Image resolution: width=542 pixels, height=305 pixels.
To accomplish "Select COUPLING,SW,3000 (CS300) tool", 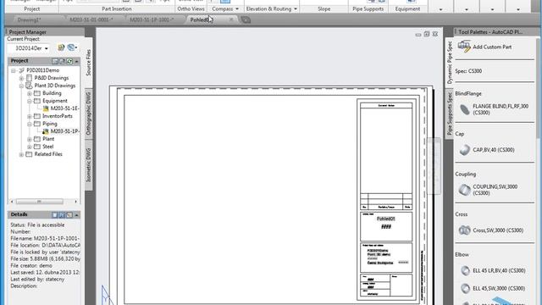I will (x=489, y=190).
